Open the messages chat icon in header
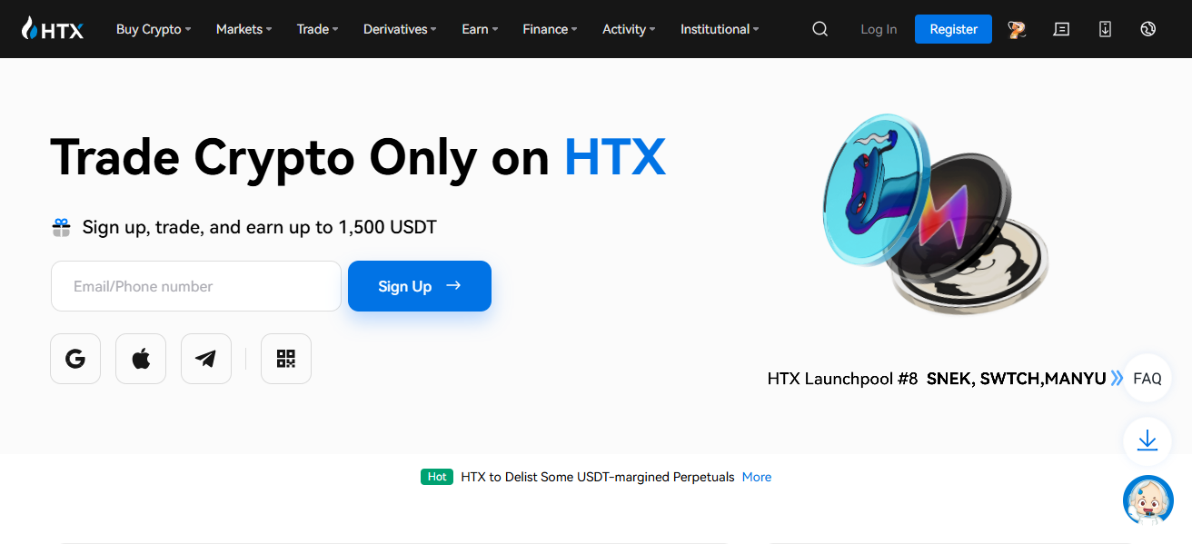Image resolution: width=1192 pixels, height=544 pixels. coord(1060,29)
